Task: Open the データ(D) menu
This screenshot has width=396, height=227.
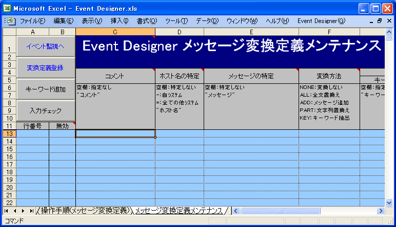Action: [207, 21]
